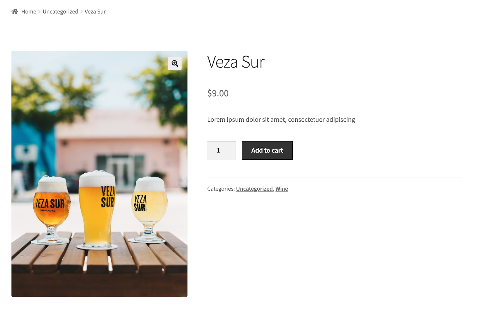The width and height of the screenshot is (480, 312).
Task: Open the Uncategorized link beside Categories
Action: point(254,189)
